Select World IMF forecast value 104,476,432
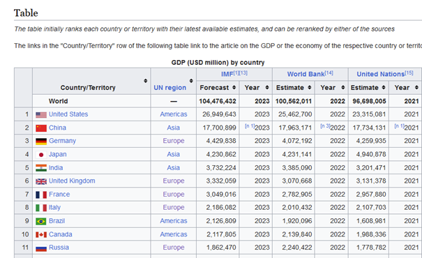The height and width of the screenshot is (258, 422). point(218,101)
